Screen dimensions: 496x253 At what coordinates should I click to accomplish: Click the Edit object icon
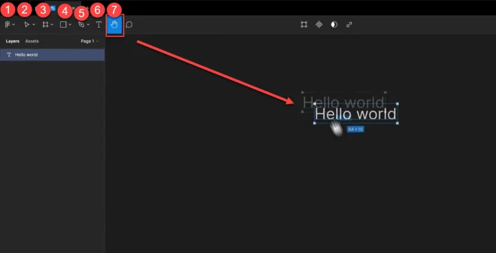click(x=304, y=24)
